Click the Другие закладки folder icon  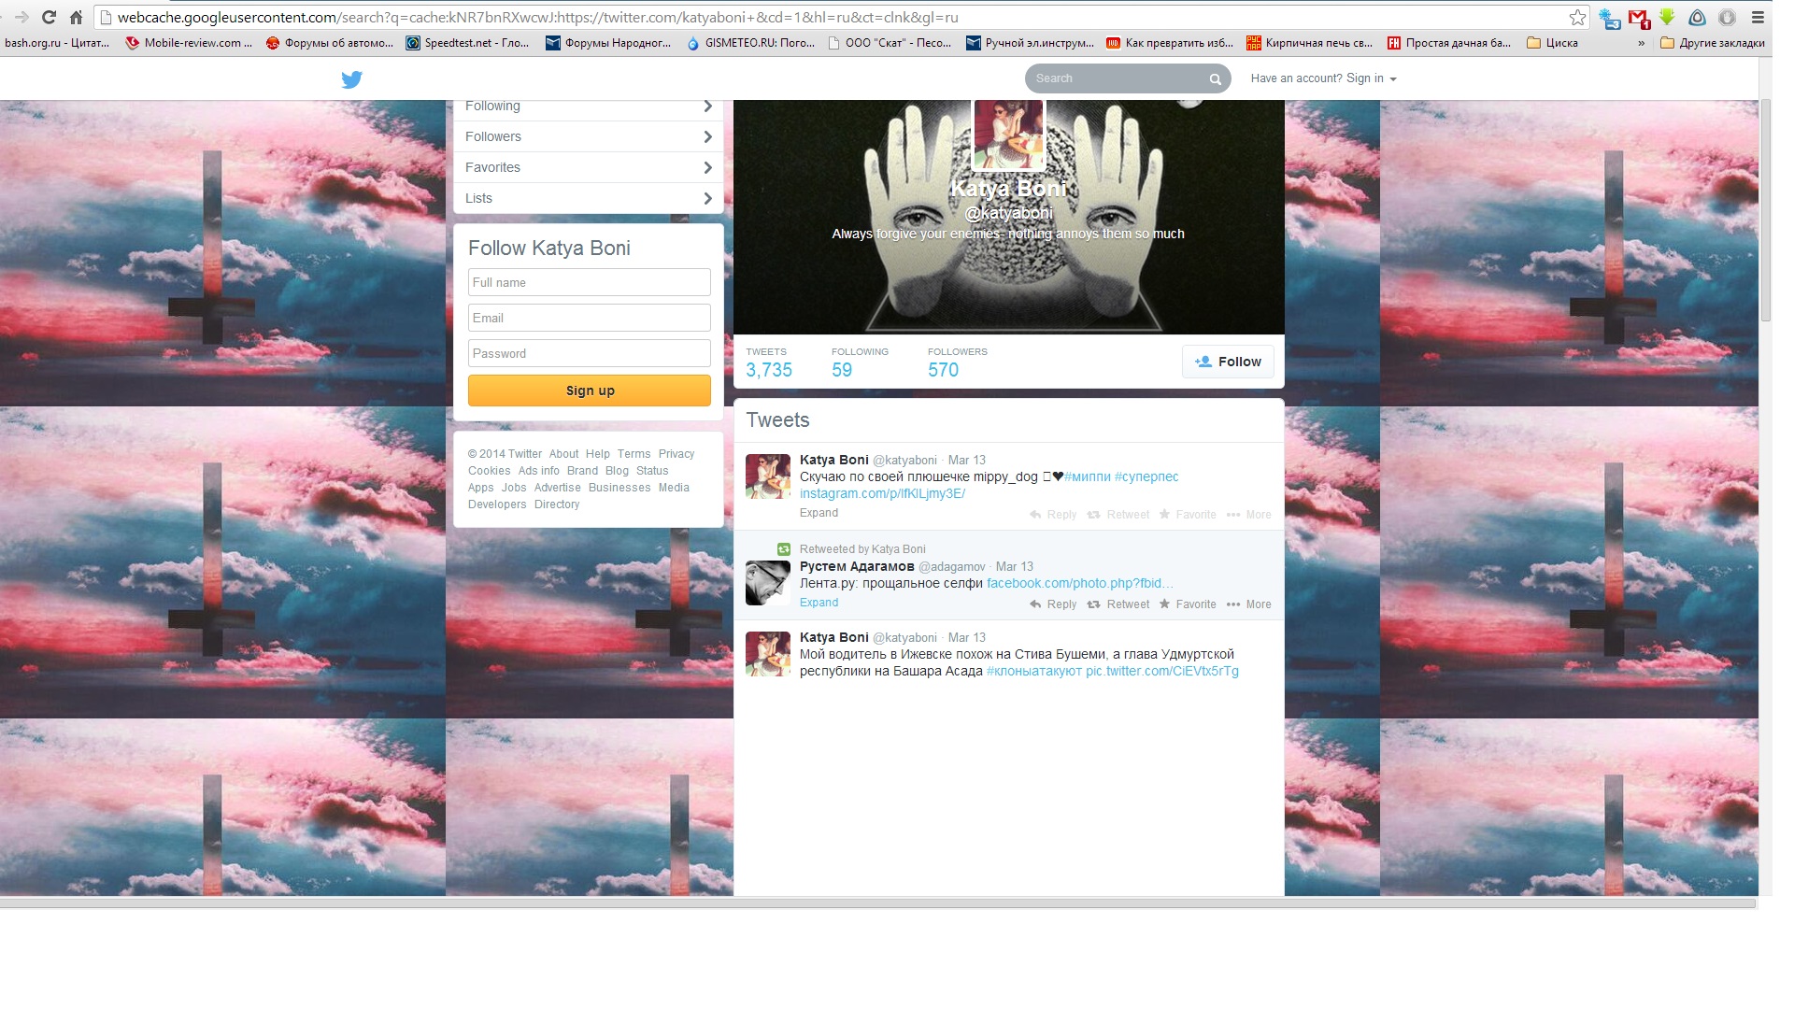coord(1667,43)
